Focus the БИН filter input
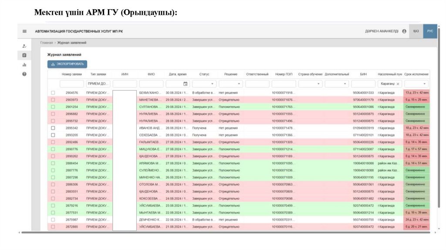This screenshot has height=250, width=446. [x=363, y=84]
